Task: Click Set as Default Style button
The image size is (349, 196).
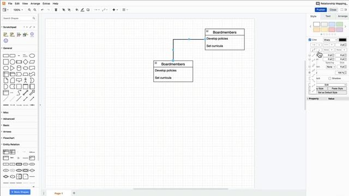Action: click(328, 93)
